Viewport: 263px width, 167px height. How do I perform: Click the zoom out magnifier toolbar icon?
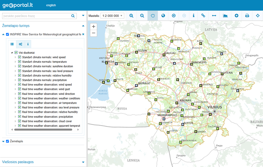142,16
